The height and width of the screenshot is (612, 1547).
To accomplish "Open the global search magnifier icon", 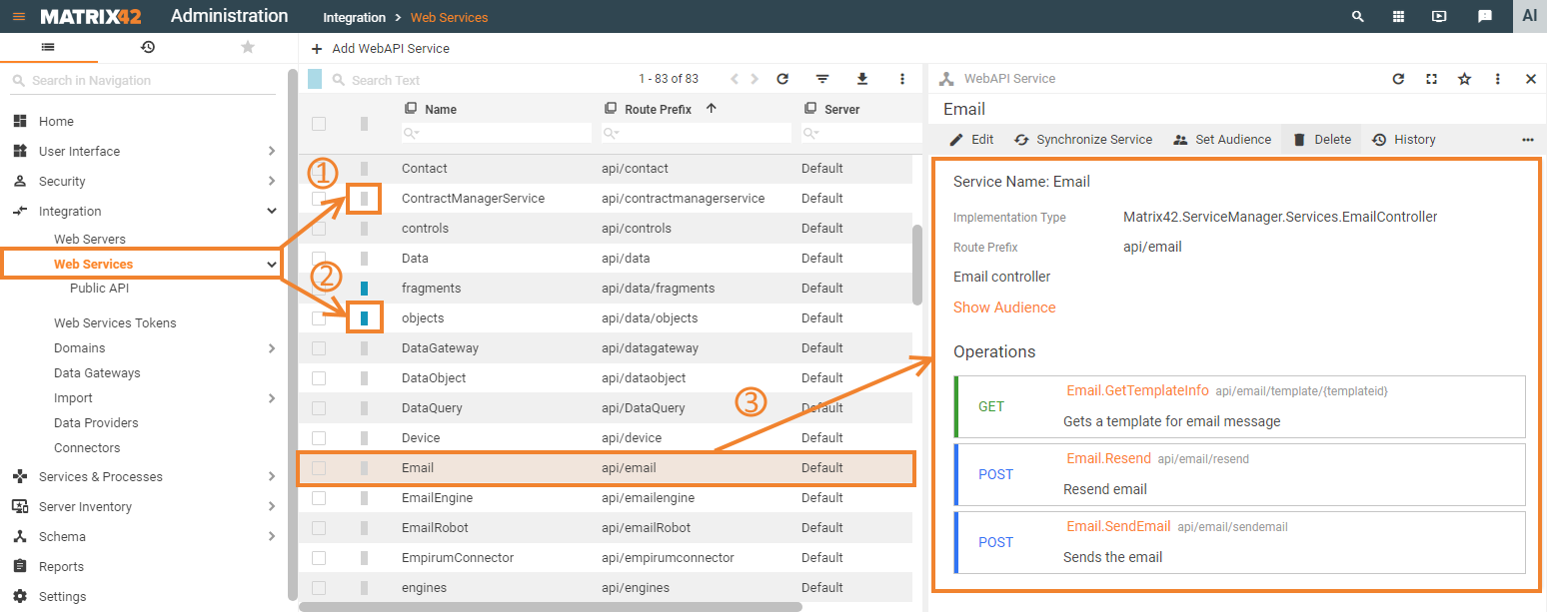I will pyautogui.click(x=1357, y=16).
